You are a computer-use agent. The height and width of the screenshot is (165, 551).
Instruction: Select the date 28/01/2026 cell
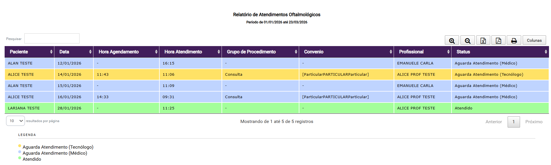[74, 108]
